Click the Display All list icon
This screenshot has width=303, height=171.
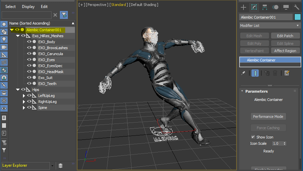pyautogui.click(x=4, y=118)
